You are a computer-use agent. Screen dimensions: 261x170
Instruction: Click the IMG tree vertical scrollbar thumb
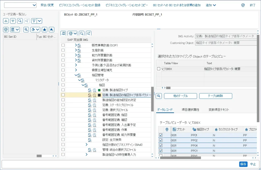pyautogui.click(x=152, y=99)
